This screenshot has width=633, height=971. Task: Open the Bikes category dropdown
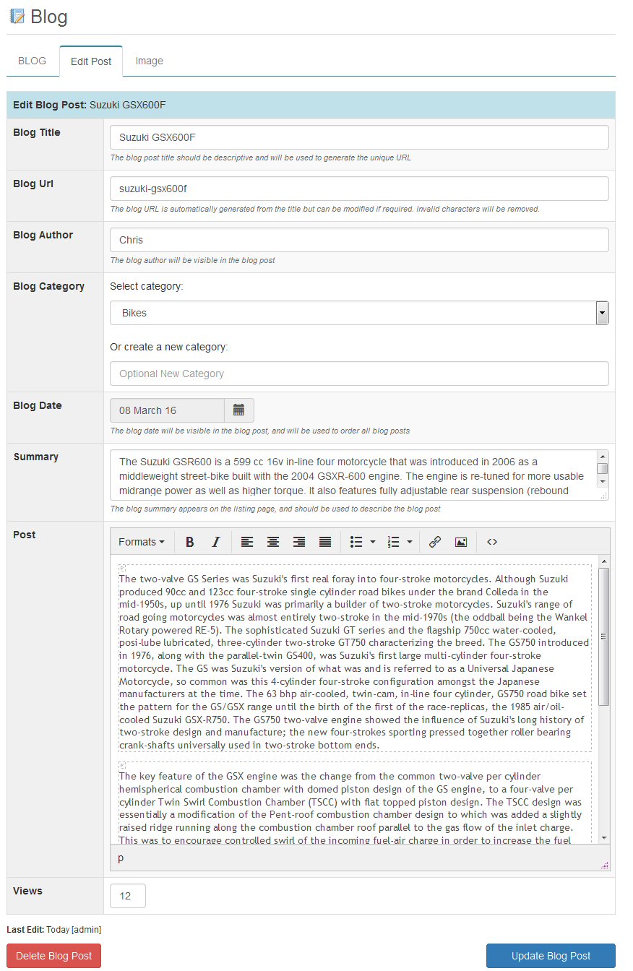359,313
